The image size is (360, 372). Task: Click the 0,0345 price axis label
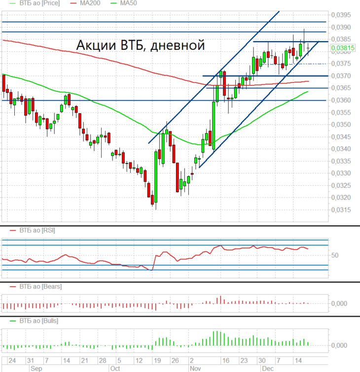pos(341,137)
